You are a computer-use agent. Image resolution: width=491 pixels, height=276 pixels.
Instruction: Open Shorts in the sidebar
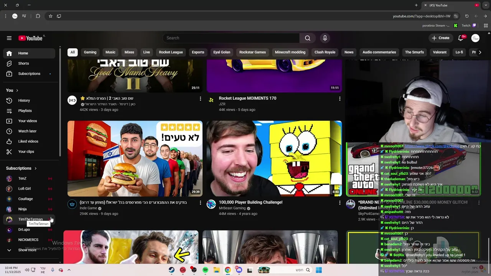pyautogui.click(x=29, y=63)
